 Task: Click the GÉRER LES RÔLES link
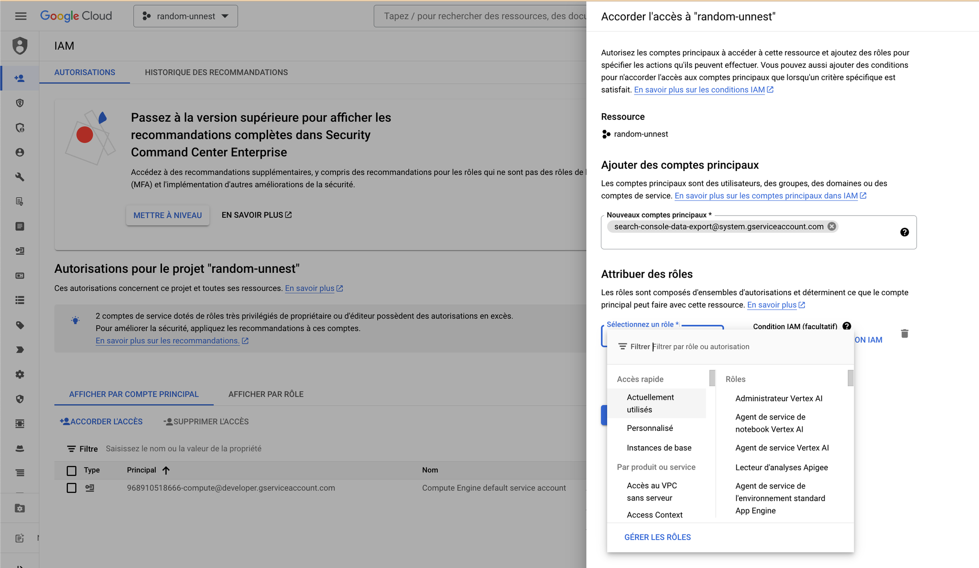657,537
